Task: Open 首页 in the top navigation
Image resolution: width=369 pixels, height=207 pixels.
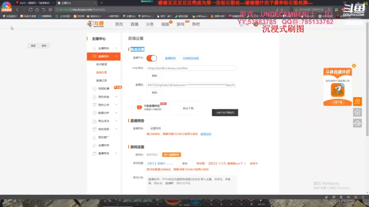Action: pyautogui.click(x=119, y=24)
